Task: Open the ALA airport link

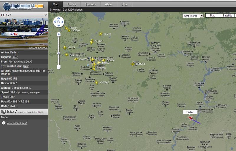Action: pos(29,62)
